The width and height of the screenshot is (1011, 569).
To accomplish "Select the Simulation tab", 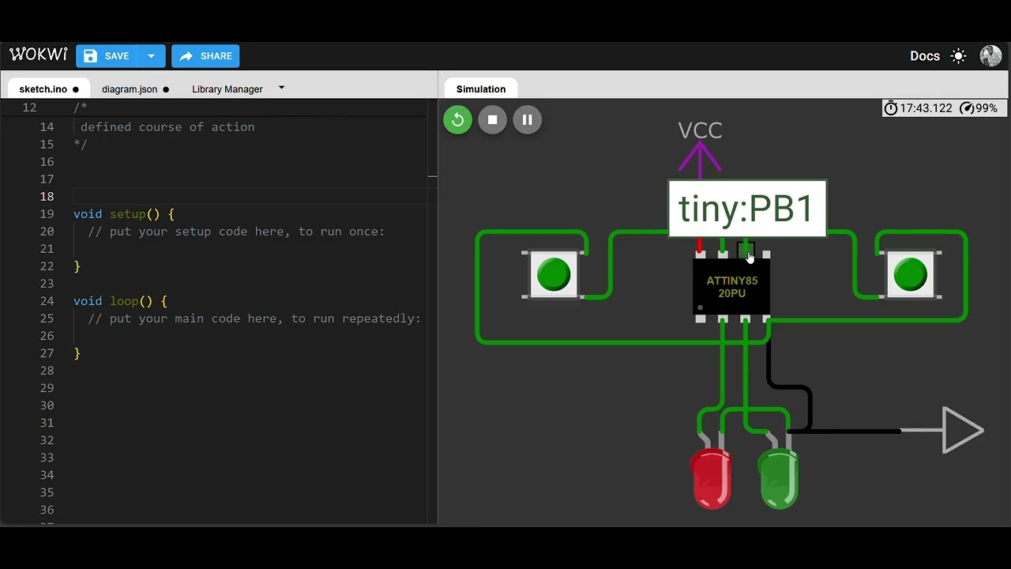I will pyautogui.click(x=481, y=89).
